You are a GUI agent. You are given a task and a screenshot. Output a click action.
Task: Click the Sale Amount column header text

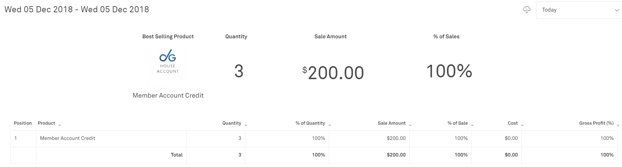pos(392,123)
